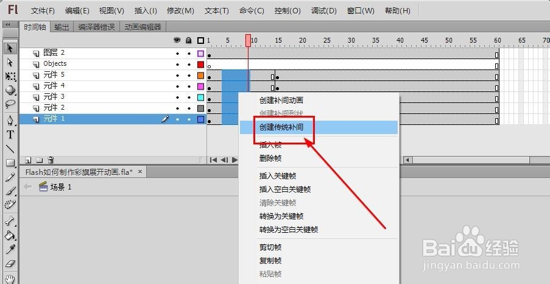The width and height of the screenshot is (550, 284).
Task: Lock the 图层 2 layer
Action: 189,54
